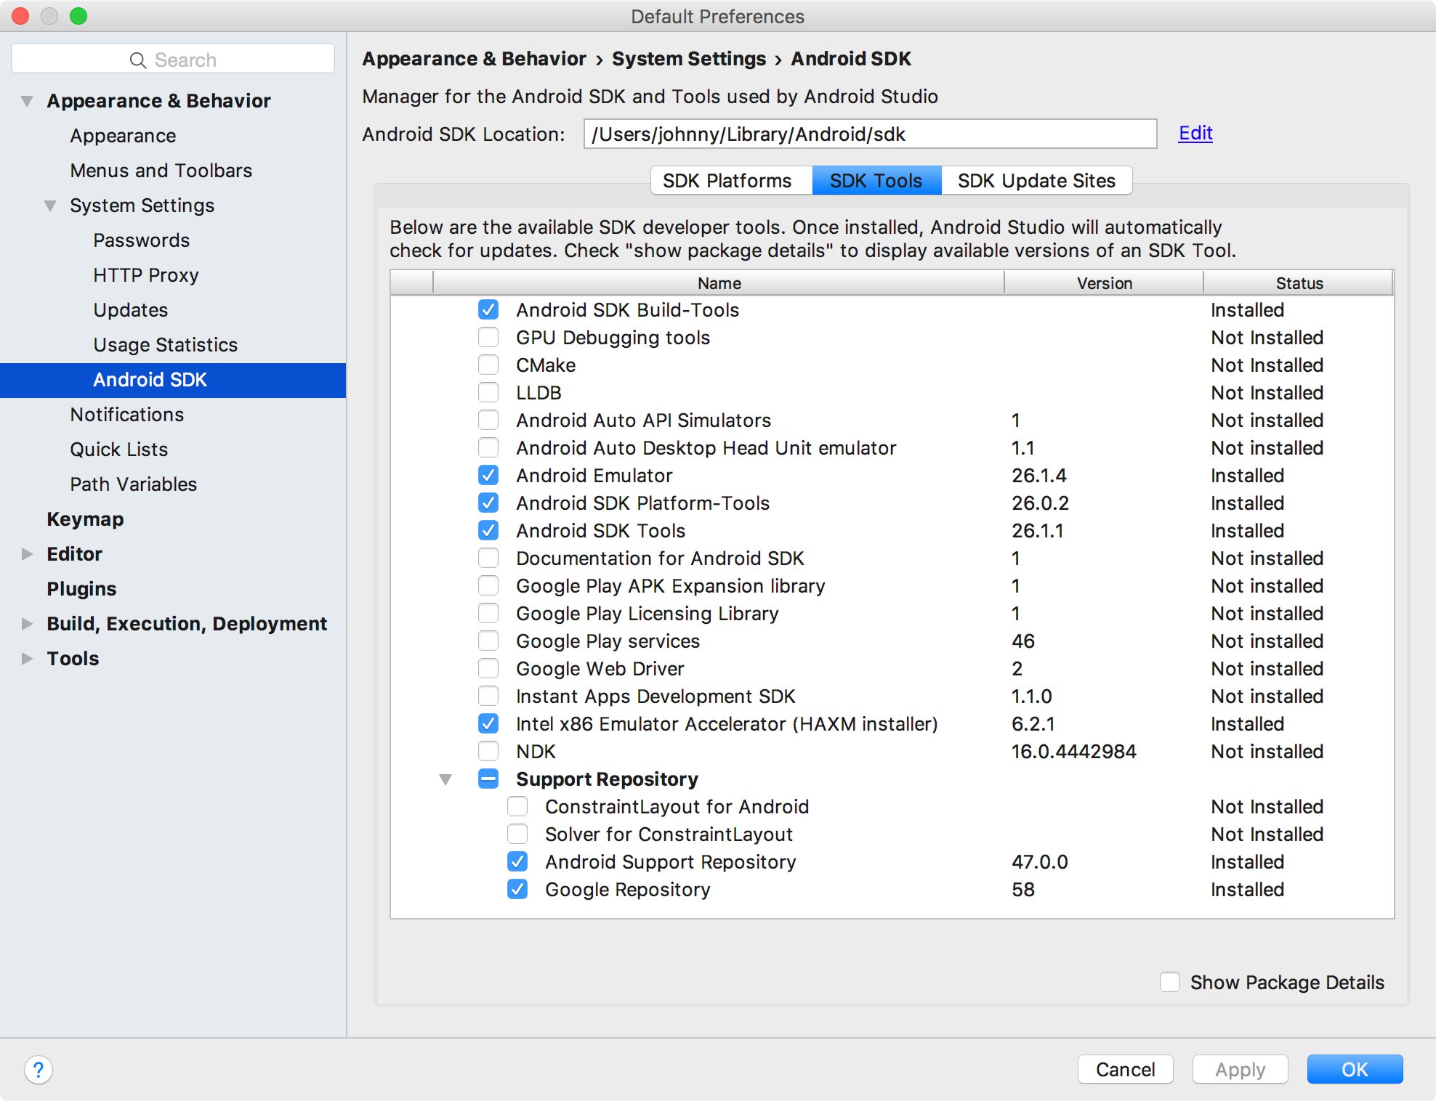The image size is (1436, 1101).
Task: Select Path Variables in sidebar
Action: pos(134,484)
